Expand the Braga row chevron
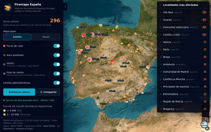Screen dimensions: 211x132 pos(161,57)
